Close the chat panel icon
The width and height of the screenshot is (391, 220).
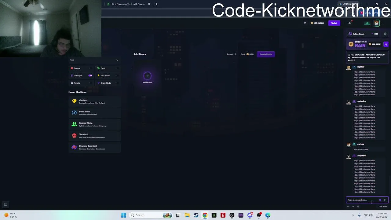tap(385, 34)
